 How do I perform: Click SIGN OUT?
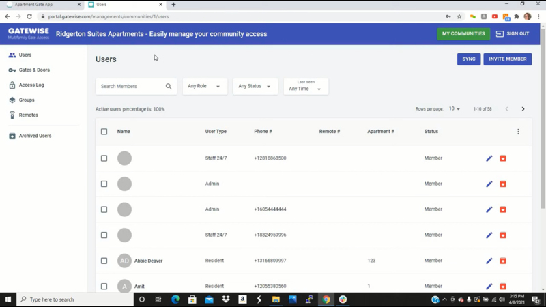(x=513, y=33)
